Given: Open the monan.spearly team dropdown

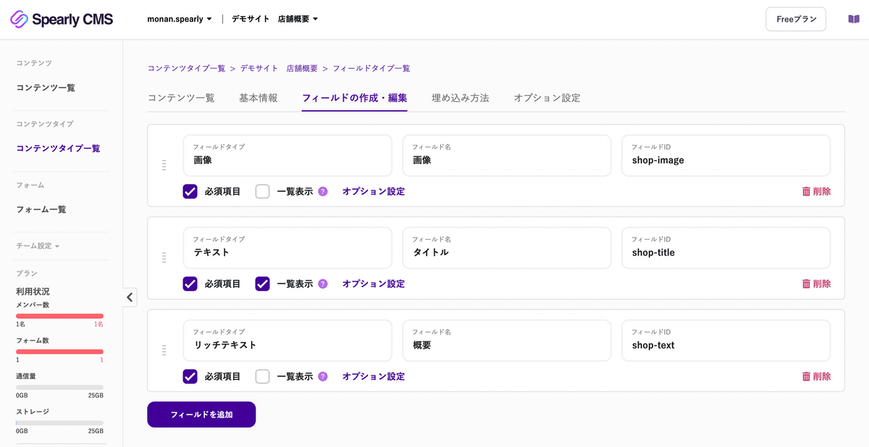Looking at the screenshot, I should click(180, 20).
